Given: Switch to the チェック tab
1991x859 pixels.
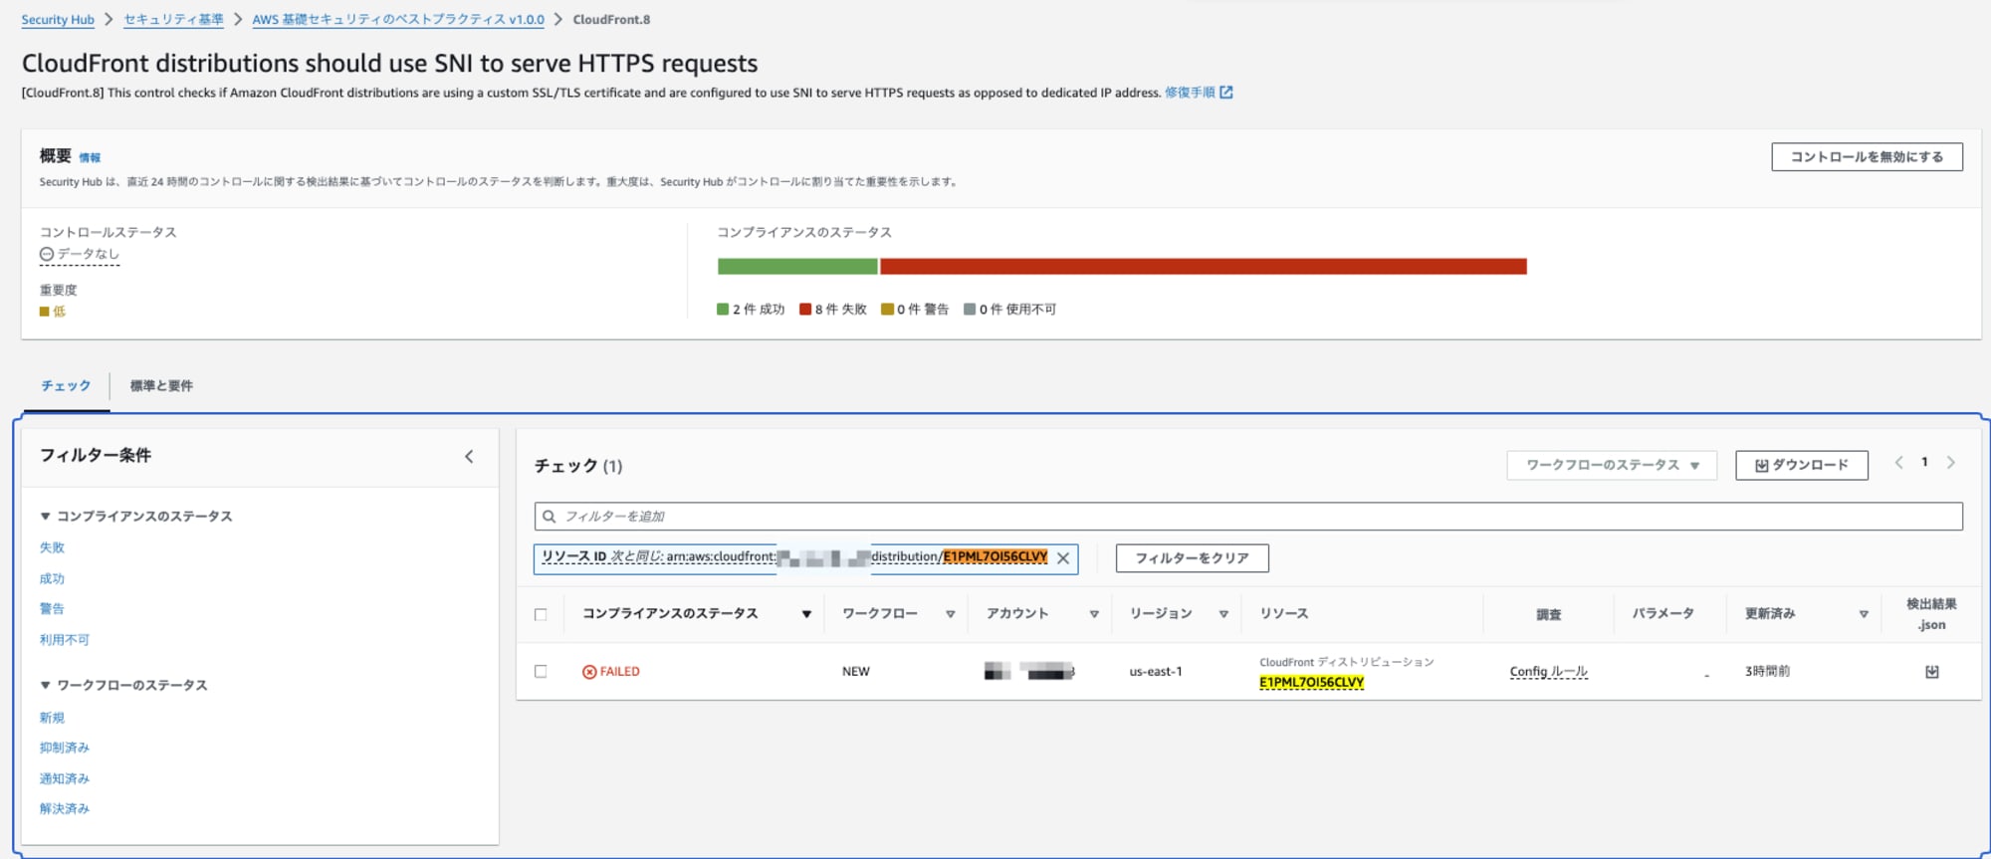Looking at the screenshot, I should coord(66,386).
